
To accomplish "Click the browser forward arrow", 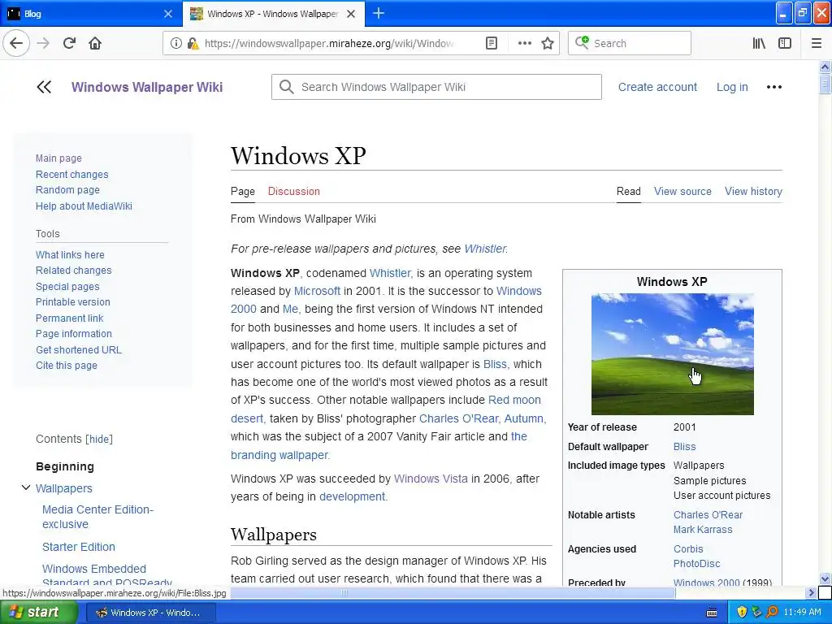I will pyautogui.click(x=44, y=43).
